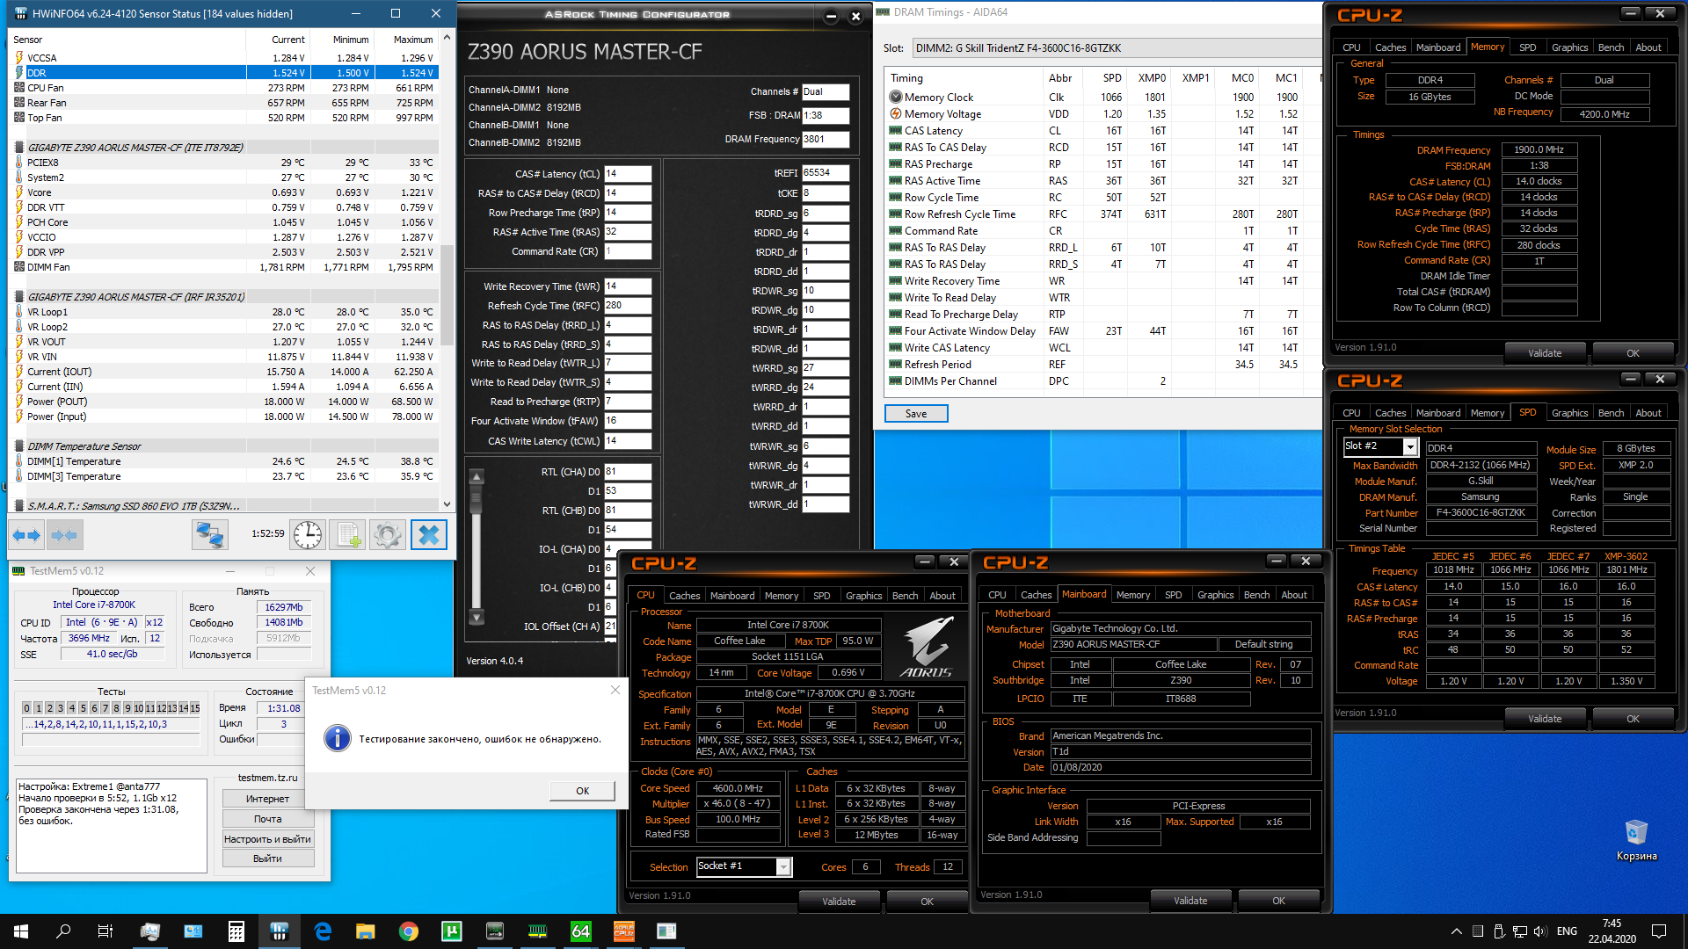Click the AORUS CPU-Z taskbar icon

pyautogui.click(x=623, y=931)
